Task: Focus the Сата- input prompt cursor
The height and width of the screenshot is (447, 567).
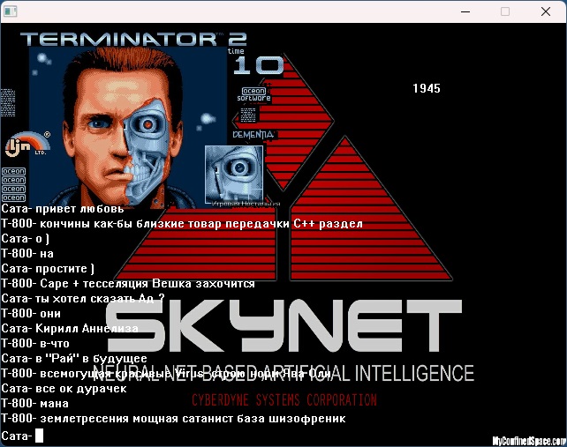Action: tap(39, 436)
